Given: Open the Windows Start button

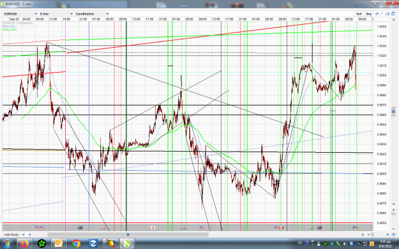Looking at the screenshot, I should [x=7, y=244].
